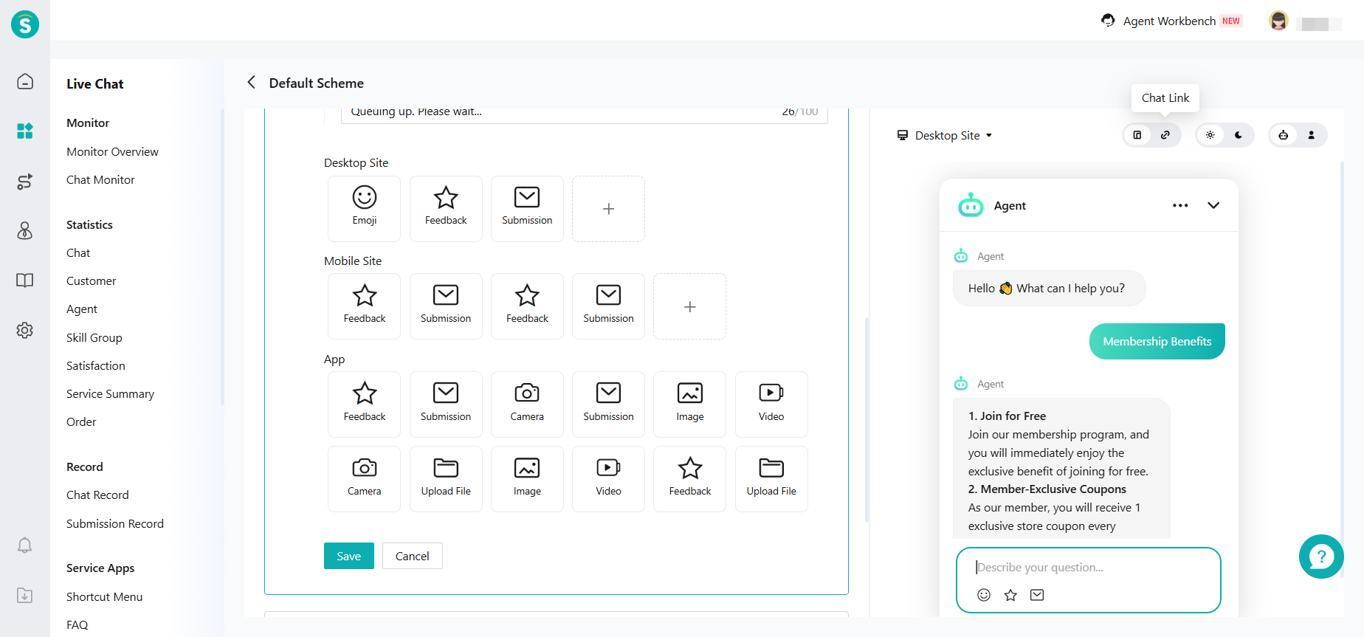Image resolution: width=1364 pixels, height=637 pixels.
Task: Open the three-dot menu in chat header
Action: coord(1180,205)
